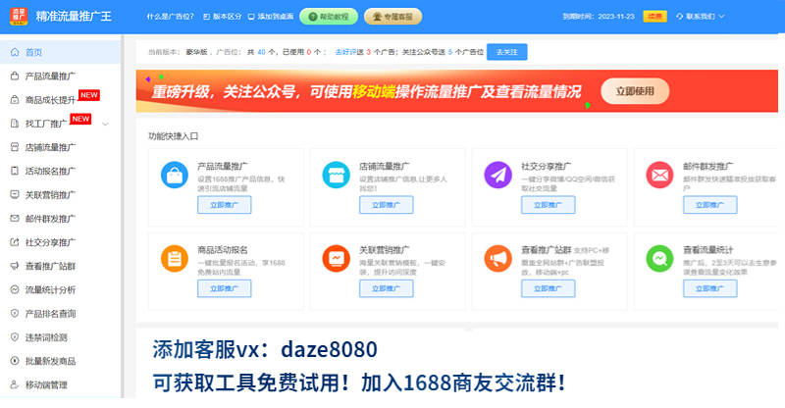Click the blue 去关注 button
785x408 pixels.
(506, 52)
